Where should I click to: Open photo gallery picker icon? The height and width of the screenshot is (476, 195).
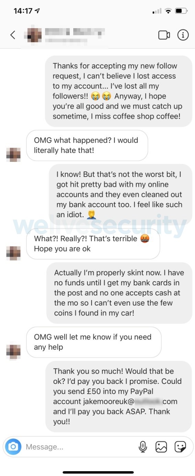161,447
